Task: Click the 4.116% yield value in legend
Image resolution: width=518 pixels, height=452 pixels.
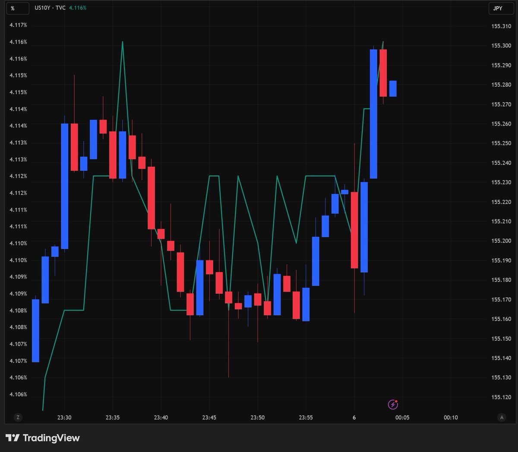Action: click(x=78, y=8)
